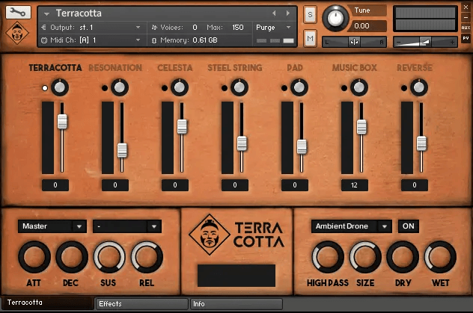Switch to the Info tab
Viewport: 473px width, 313px height.
click(236, 304)
